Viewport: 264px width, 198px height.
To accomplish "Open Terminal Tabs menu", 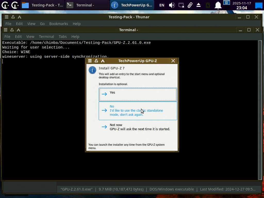I will pos(63,37).
